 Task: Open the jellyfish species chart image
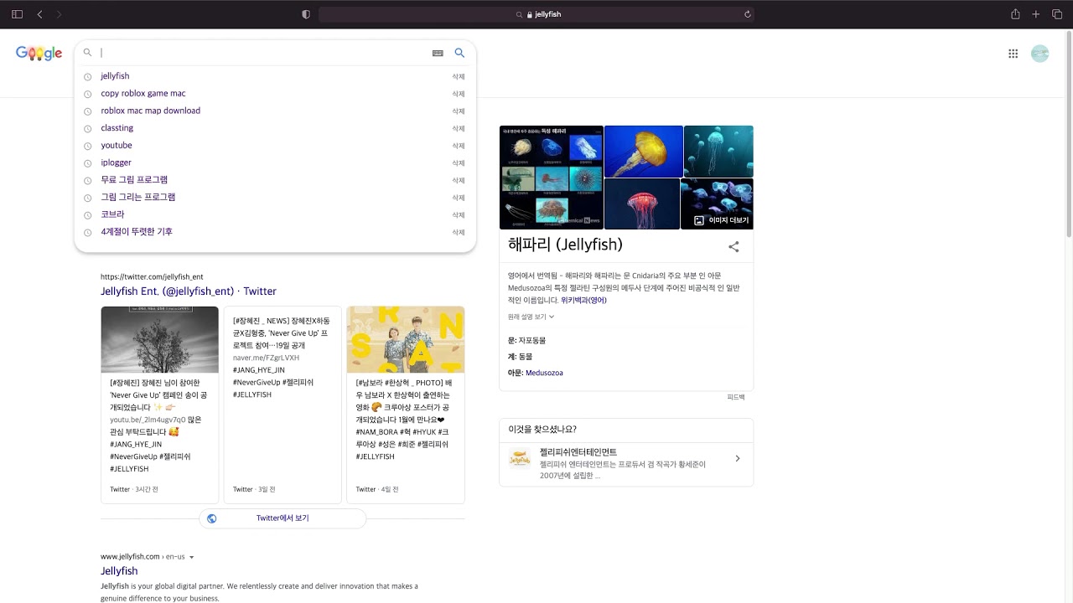coord(552,178)
